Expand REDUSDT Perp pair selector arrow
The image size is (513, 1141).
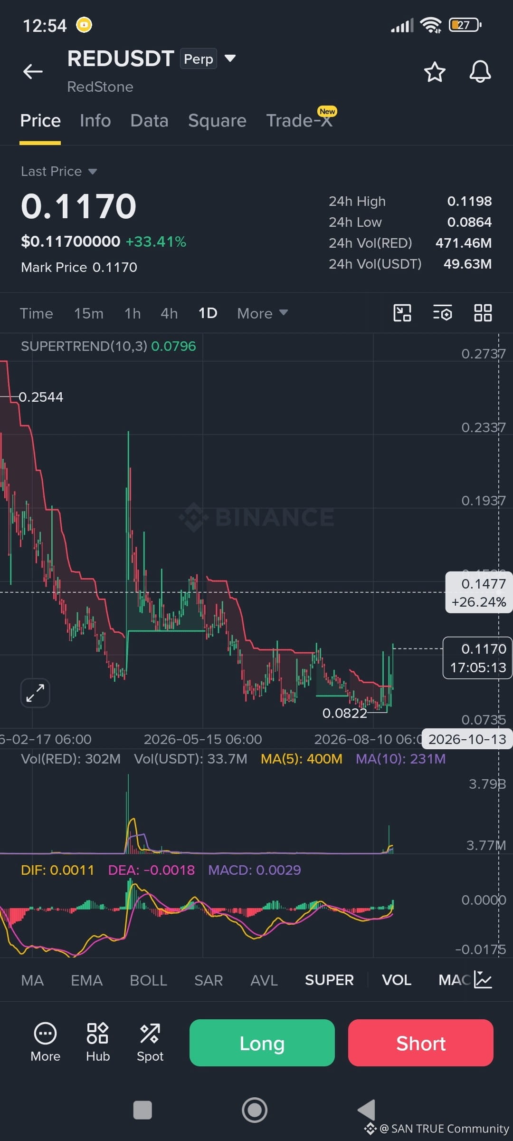pyautogui.click(x=230, y=58)
